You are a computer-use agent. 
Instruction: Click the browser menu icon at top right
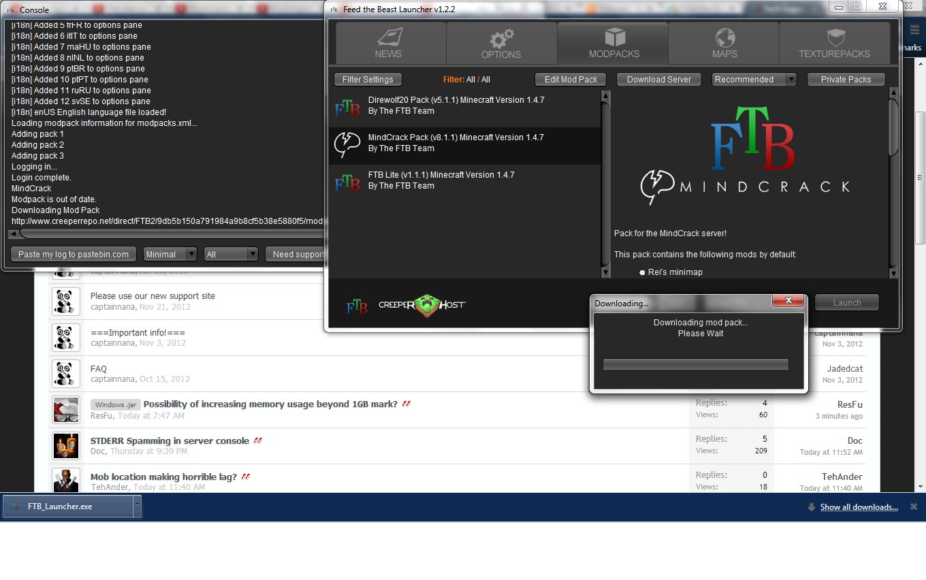914,30
